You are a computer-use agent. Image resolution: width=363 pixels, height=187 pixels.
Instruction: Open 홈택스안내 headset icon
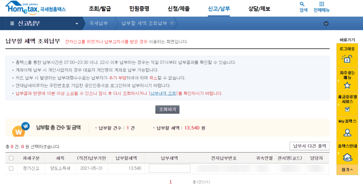pos(347,158)
